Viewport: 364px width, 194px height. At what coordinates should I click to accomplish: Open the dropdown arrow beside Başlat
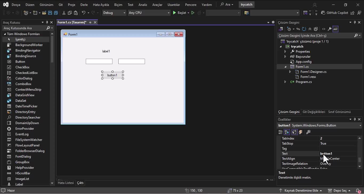[x=188, y=13]
